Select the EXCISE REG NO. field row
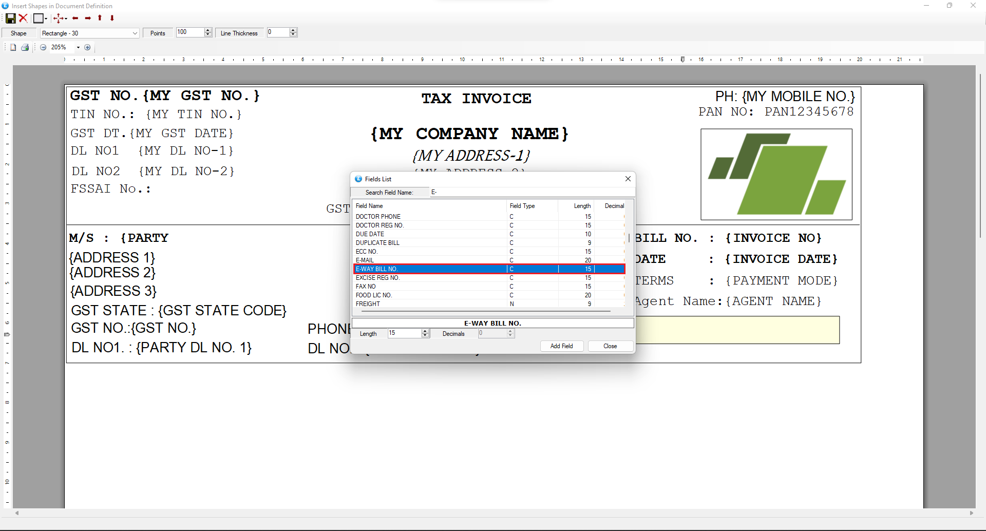Viewport: 986px width, 531px height. pyautogui.click(x=377, y=278)
